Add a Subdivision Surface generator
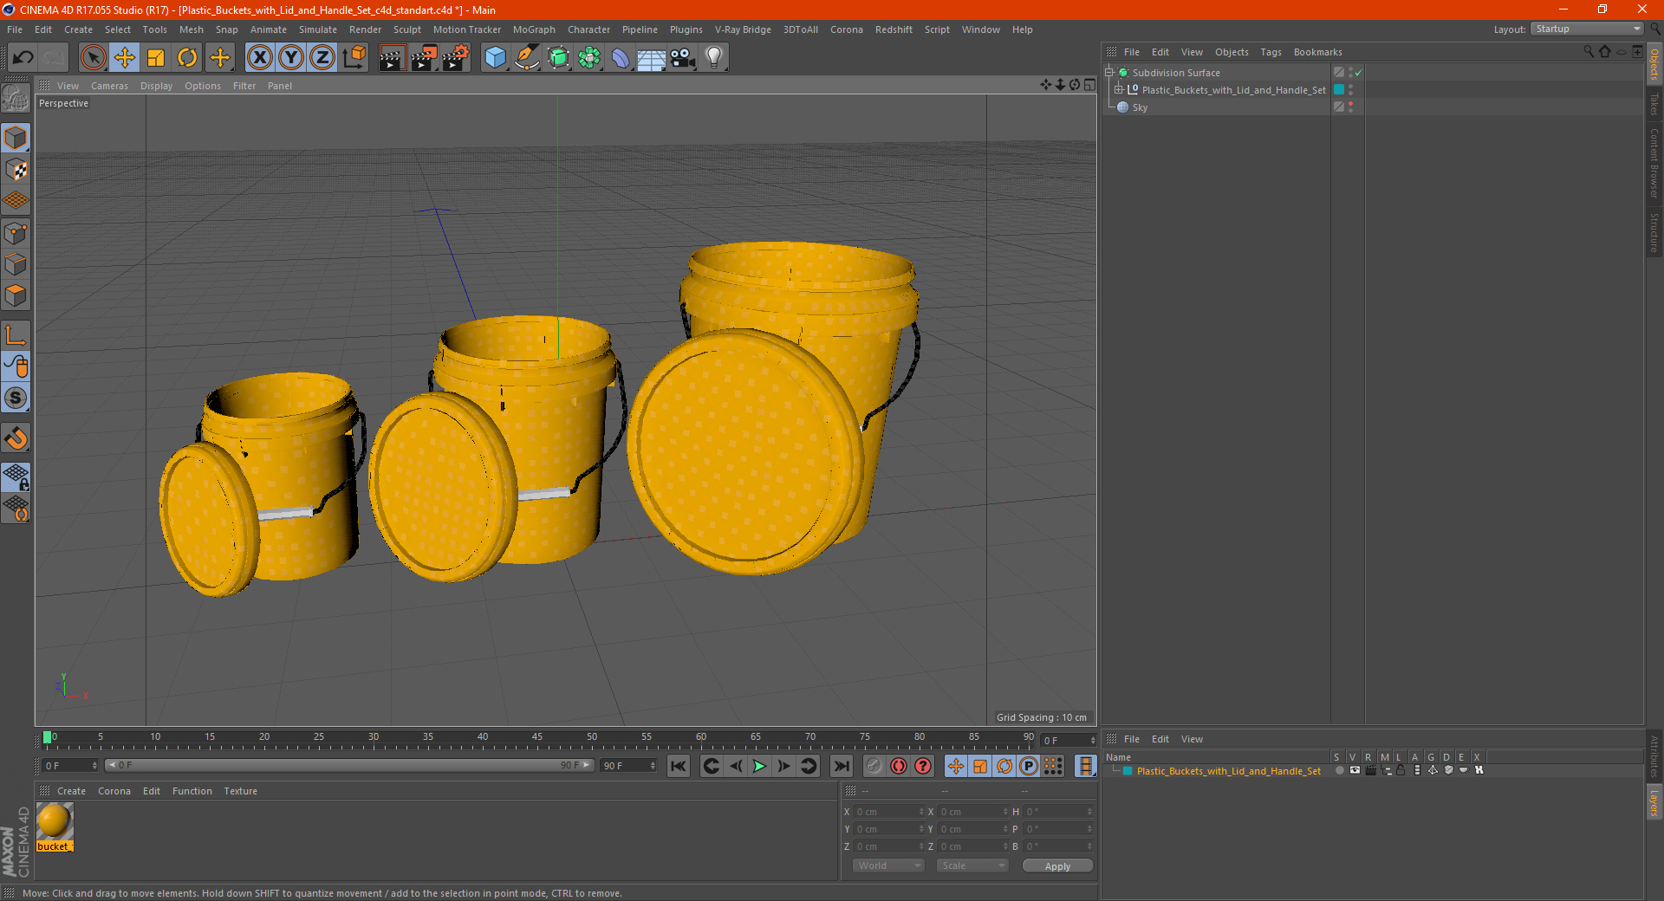Screen dimensions: 1664x901 pyautogui.click(x=558, y=58)
